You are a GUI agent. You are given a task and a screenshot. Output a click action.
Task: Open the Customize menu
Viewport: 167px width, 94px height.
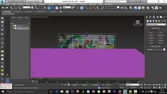[83, 4]
